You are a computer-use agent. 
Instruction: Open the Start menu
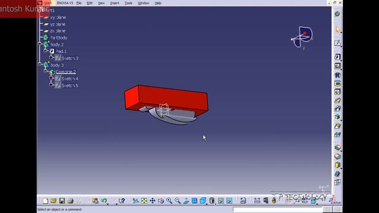point(47,3)
